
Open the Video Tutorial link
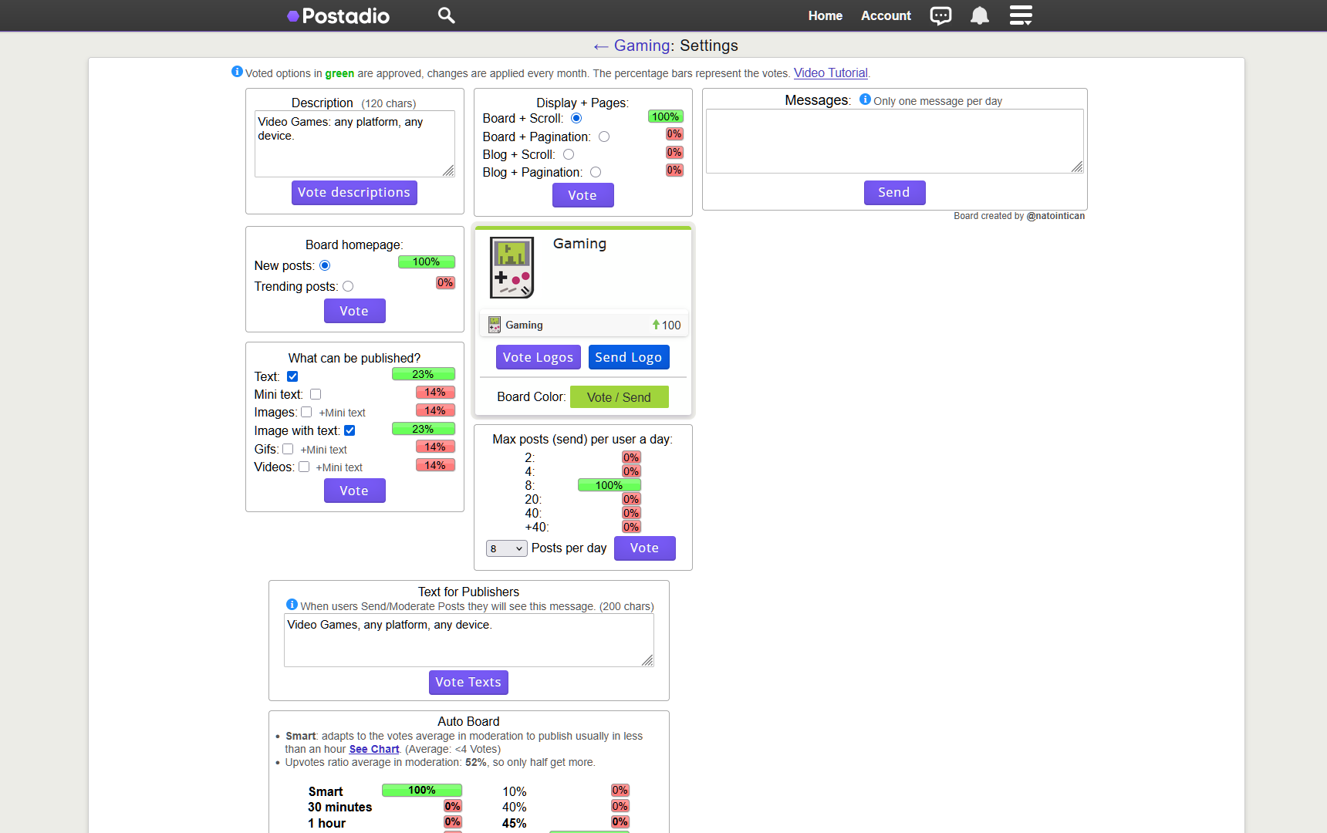(830, 73)
